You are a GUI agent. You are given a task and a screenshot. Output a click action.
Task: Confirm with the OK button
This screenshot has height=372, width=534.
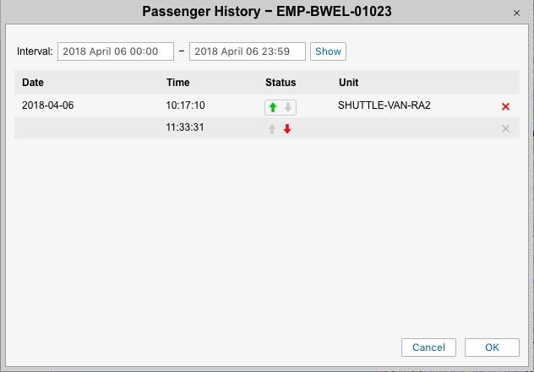coord(492,348)
